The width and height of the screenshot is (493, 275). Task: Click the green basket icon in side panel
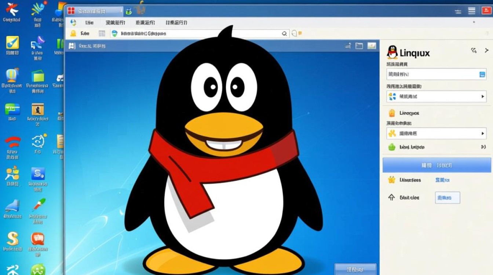(392, 147)
